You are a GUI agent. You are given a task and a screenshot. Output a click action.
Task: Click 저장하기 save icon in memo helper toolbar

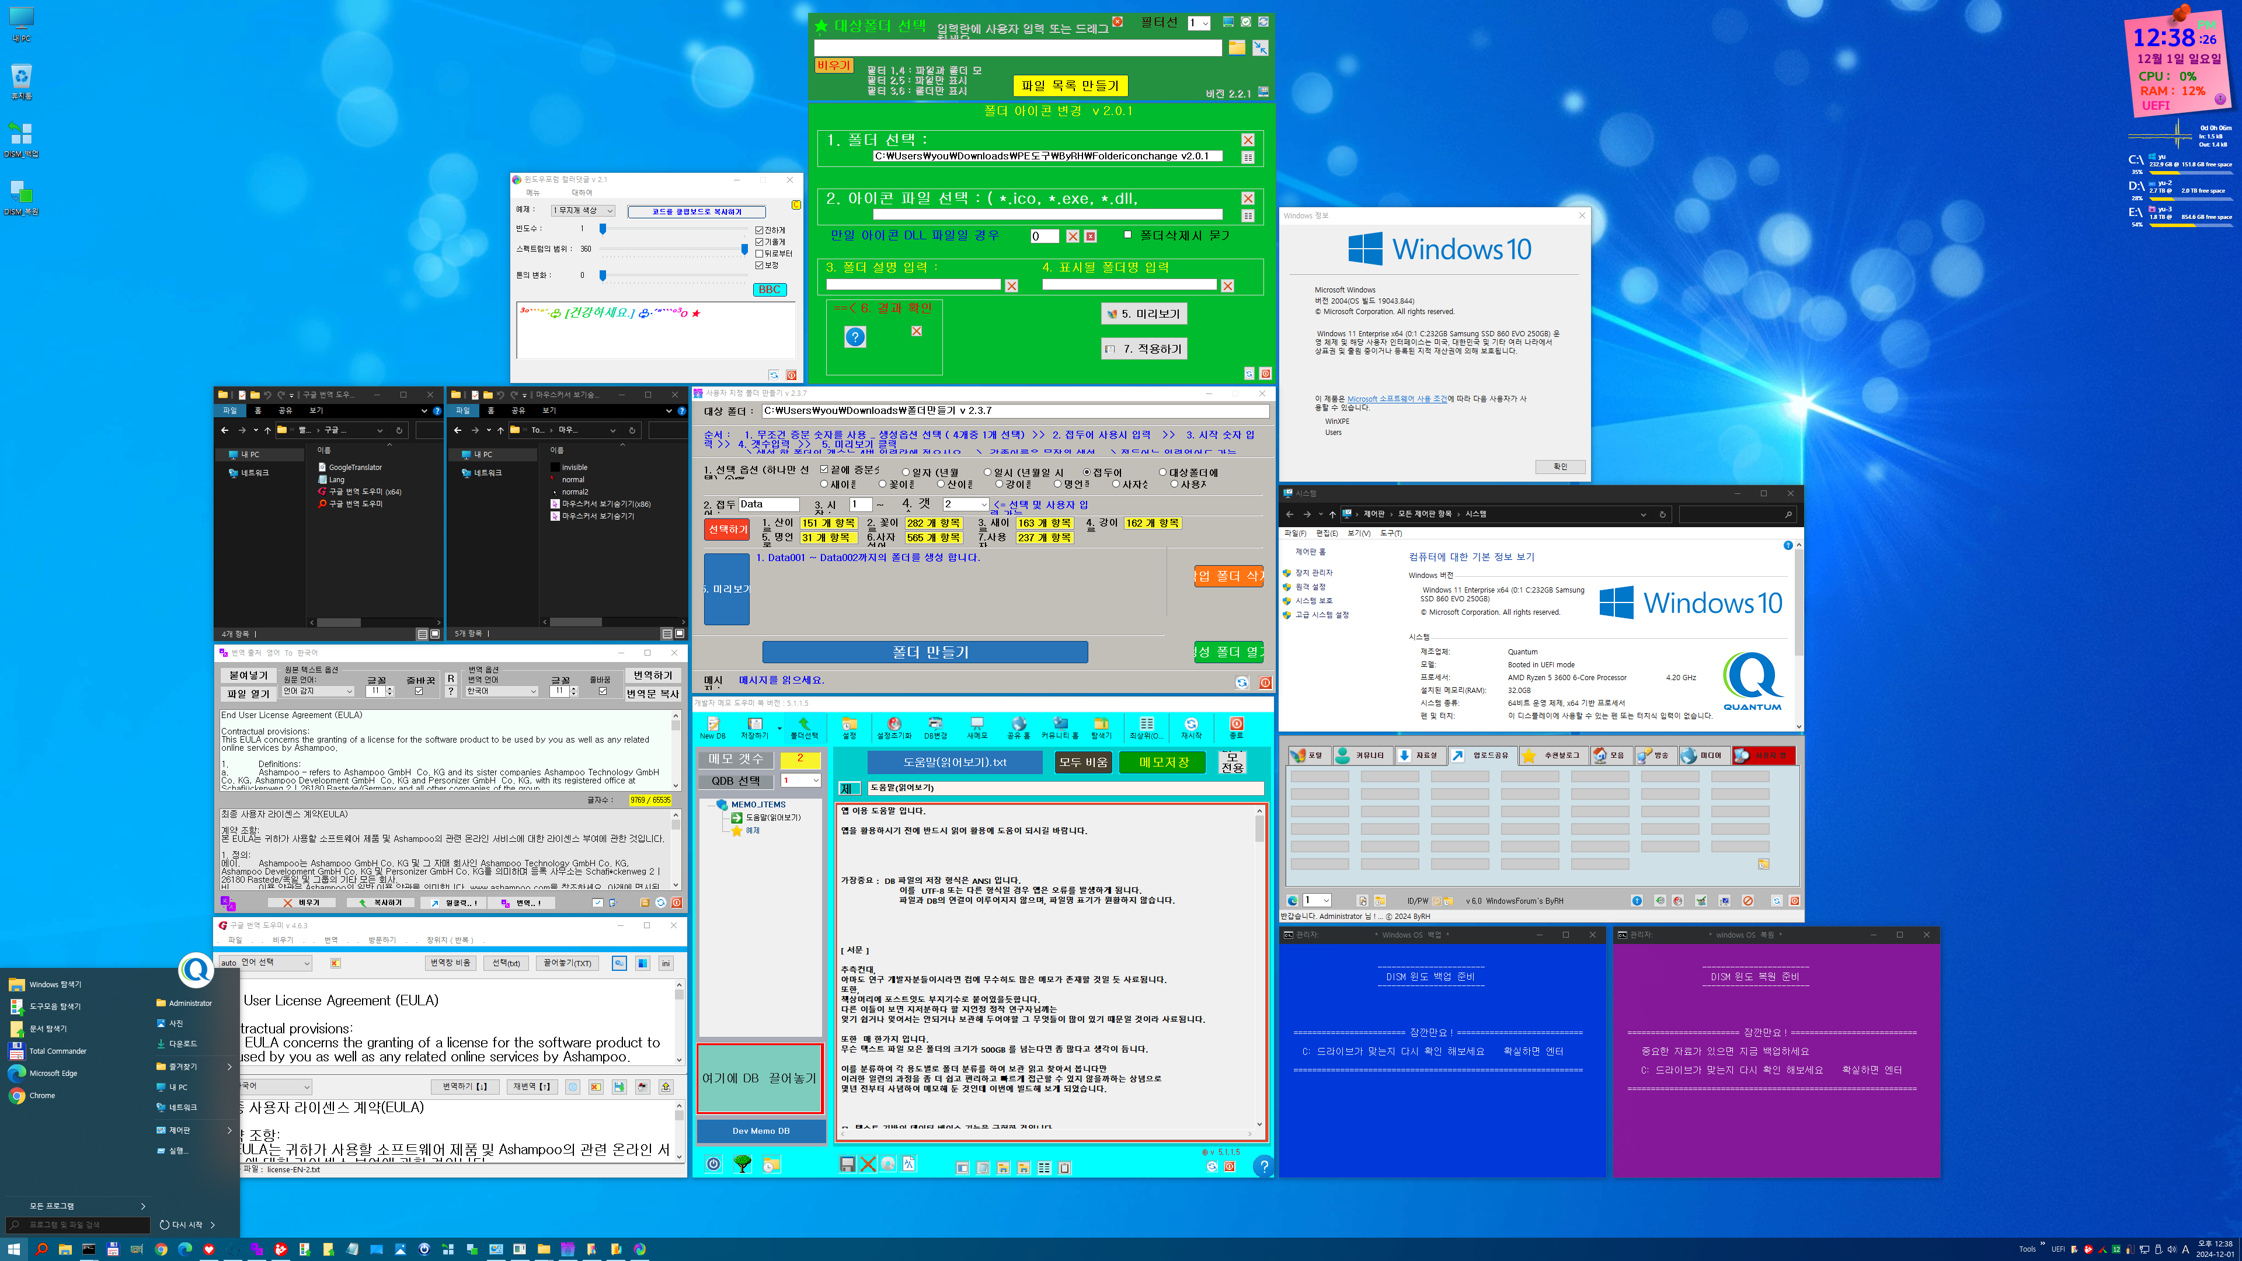pyautogui.click(x=754, y=727)
